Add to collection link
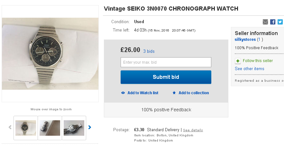The image size is (284, 146). 194,93
